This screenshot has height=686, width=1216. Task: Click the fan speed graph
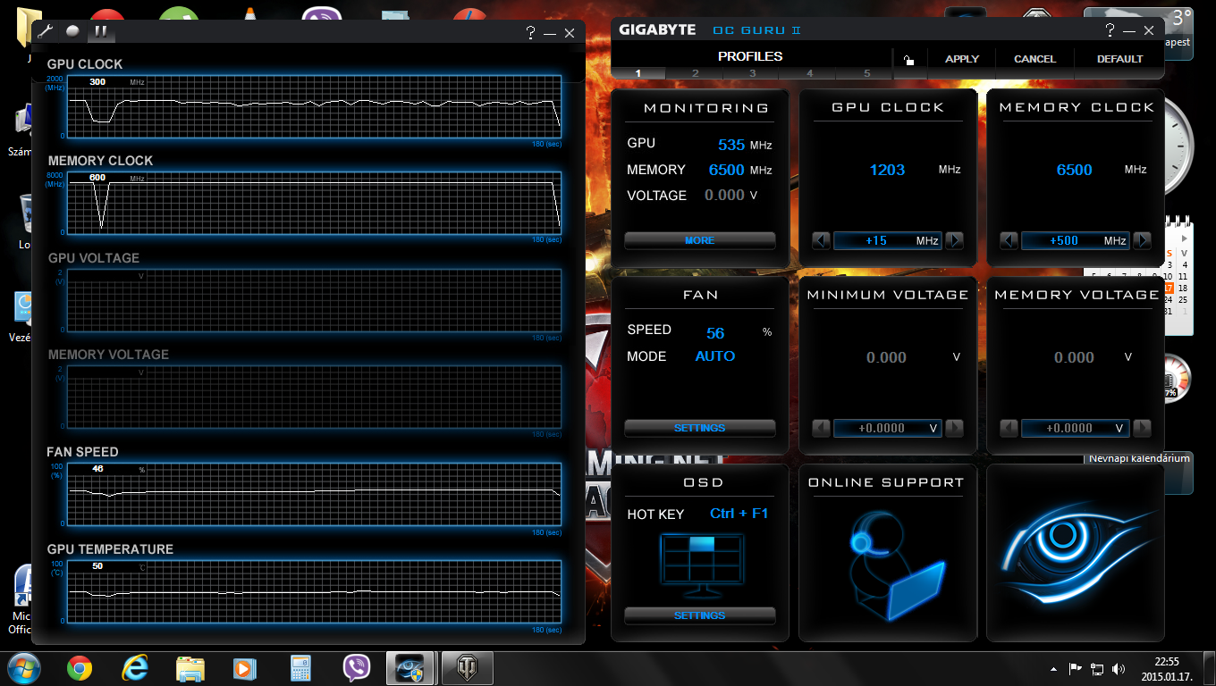pyautogui.click(x=314, y=495)
